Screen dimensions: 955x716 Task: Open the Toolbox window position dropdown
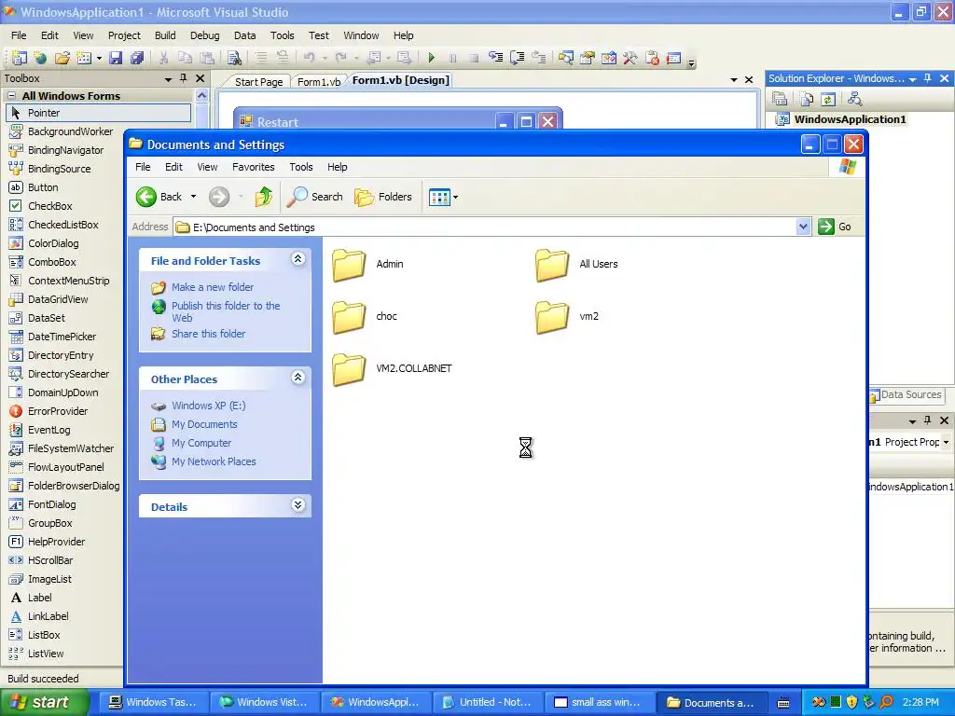[168, 79]
